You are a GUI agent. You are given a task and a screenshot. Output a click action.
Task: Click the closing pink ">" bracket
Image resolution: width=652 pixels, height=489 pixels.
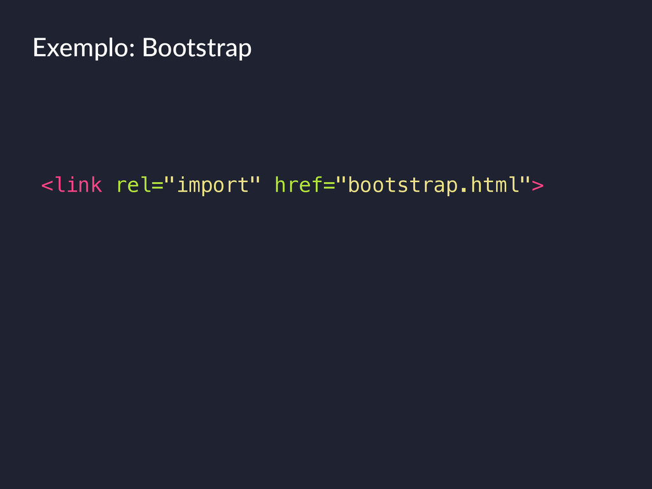coord(537,185)
